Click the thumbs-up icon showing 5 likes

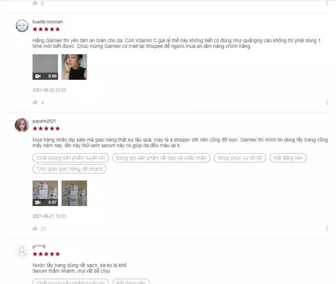35,3
